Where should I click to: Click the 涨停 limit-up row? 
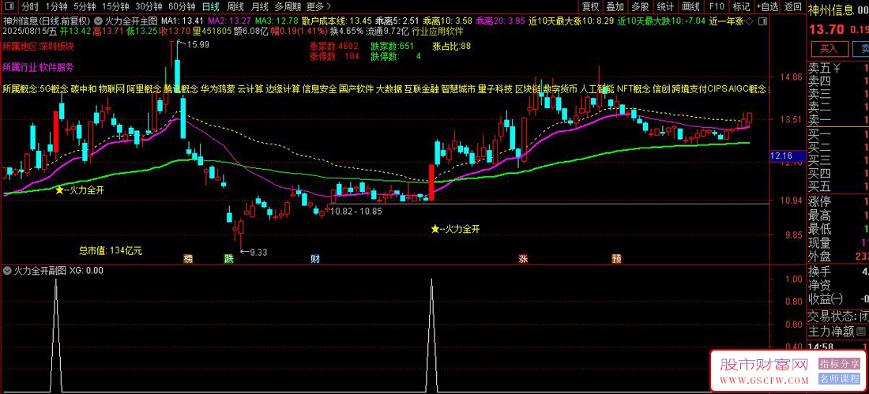coord(838,201)
